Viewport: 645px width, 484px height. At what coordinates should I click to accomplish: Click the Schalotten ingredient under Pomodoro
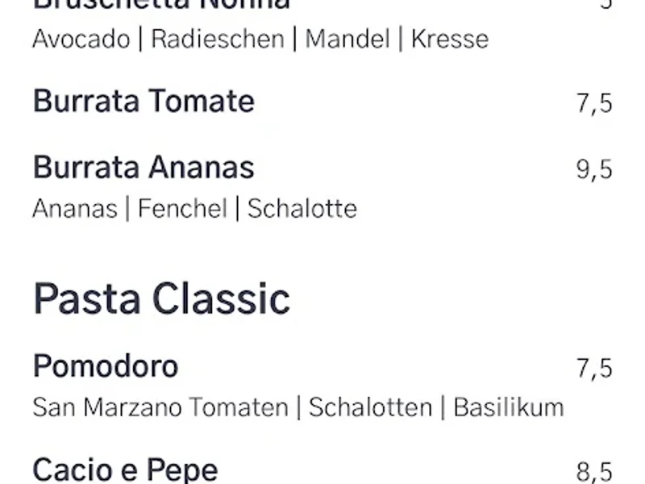click(x=370, y=407)
